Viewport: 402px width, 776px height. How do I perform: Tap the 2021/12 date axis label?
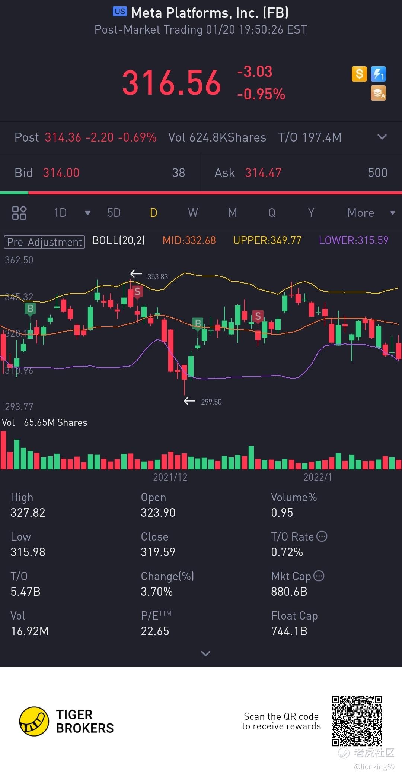(170, 477)
